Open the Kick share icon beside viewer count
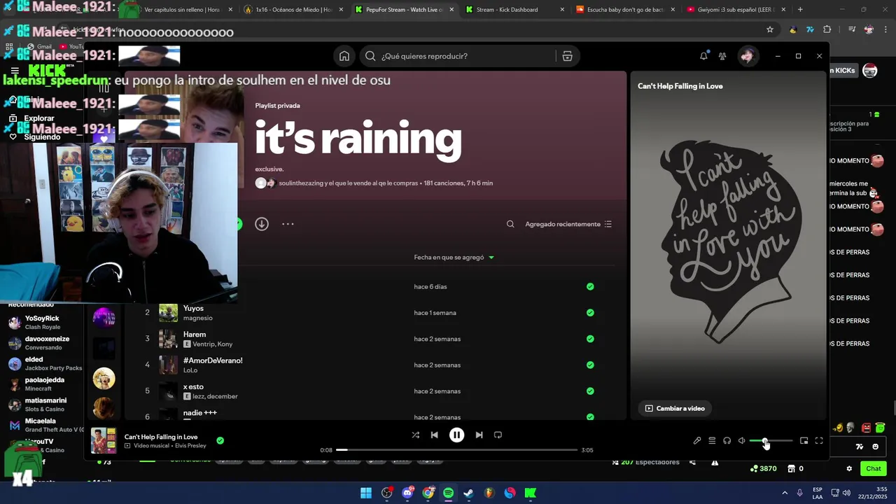This screenshot has height=504, width=896. (x=692, y=462)
